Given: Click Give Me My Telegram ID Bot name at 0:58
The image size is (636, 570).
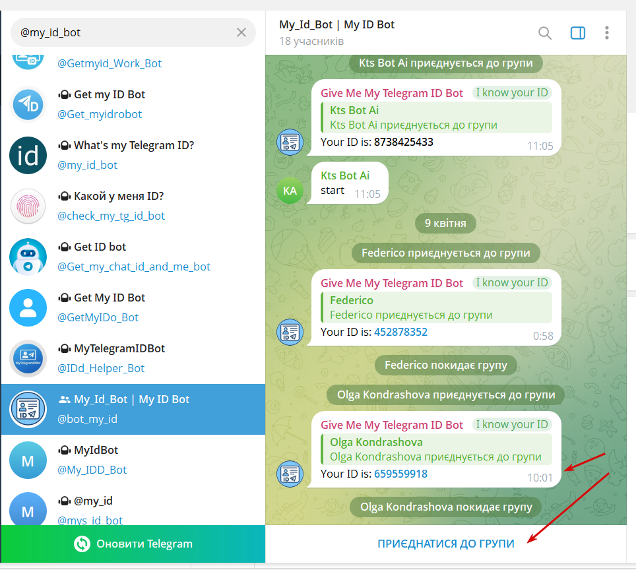Looking at the screenshot, I should tap(392, 283).
